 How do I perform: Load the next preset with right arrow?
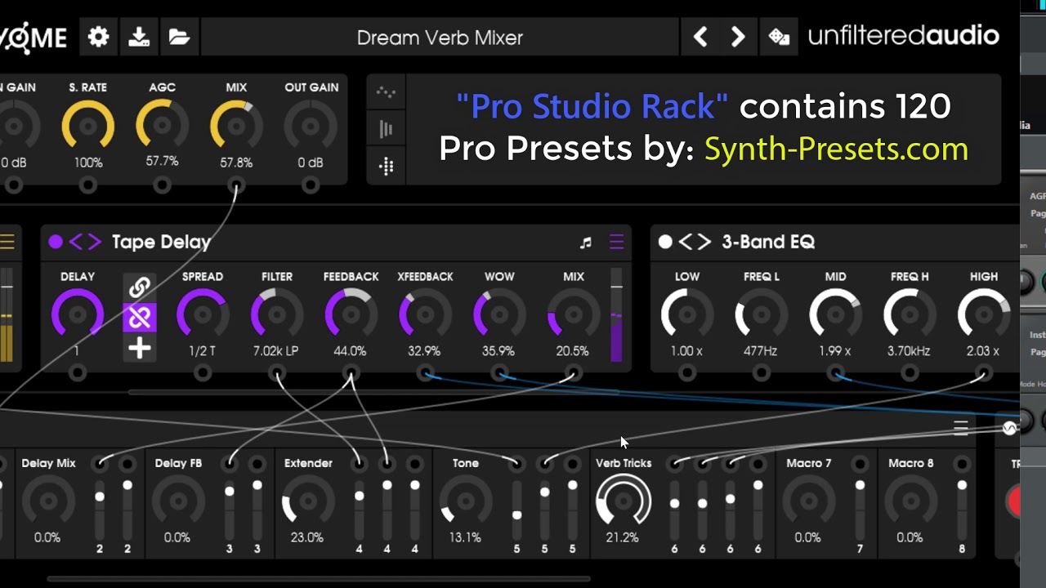coord(738,38)
